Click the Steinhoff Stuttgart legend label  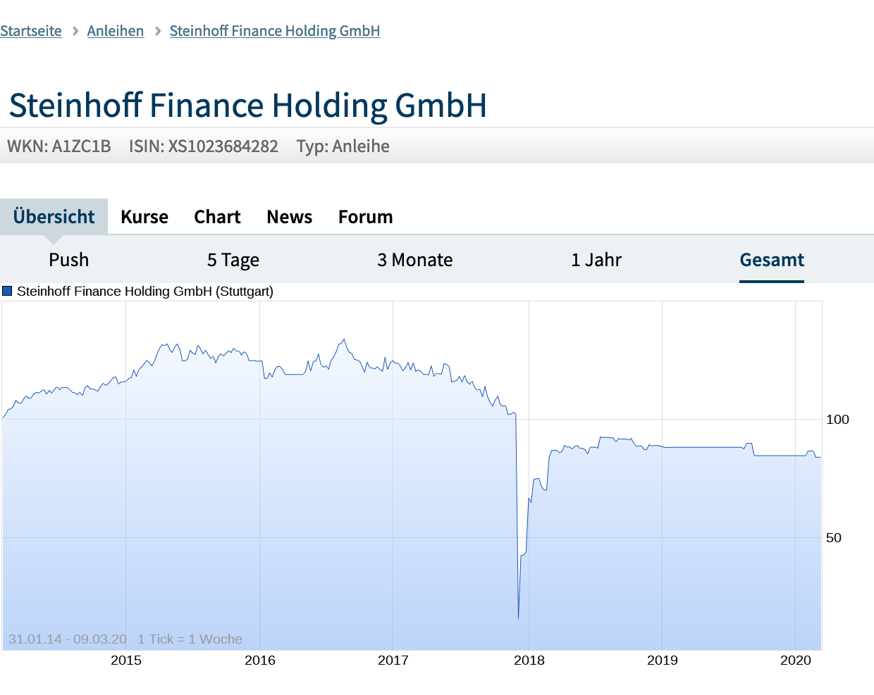tap(144, 291)
